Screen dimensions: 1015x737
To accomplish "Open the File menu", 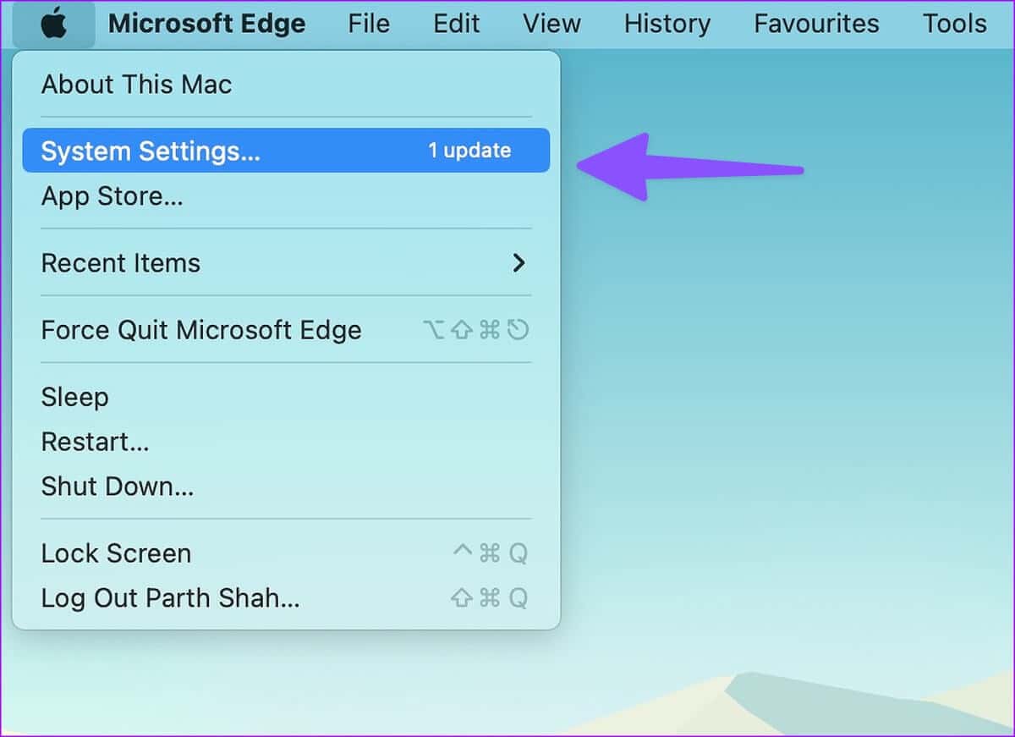I will pyautogui.click(x=369, y=24).
